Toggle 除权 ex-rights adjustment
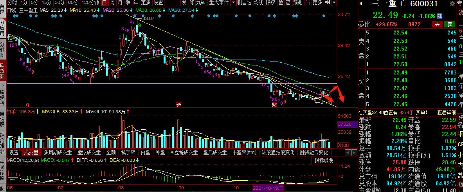 pos(270,3)
